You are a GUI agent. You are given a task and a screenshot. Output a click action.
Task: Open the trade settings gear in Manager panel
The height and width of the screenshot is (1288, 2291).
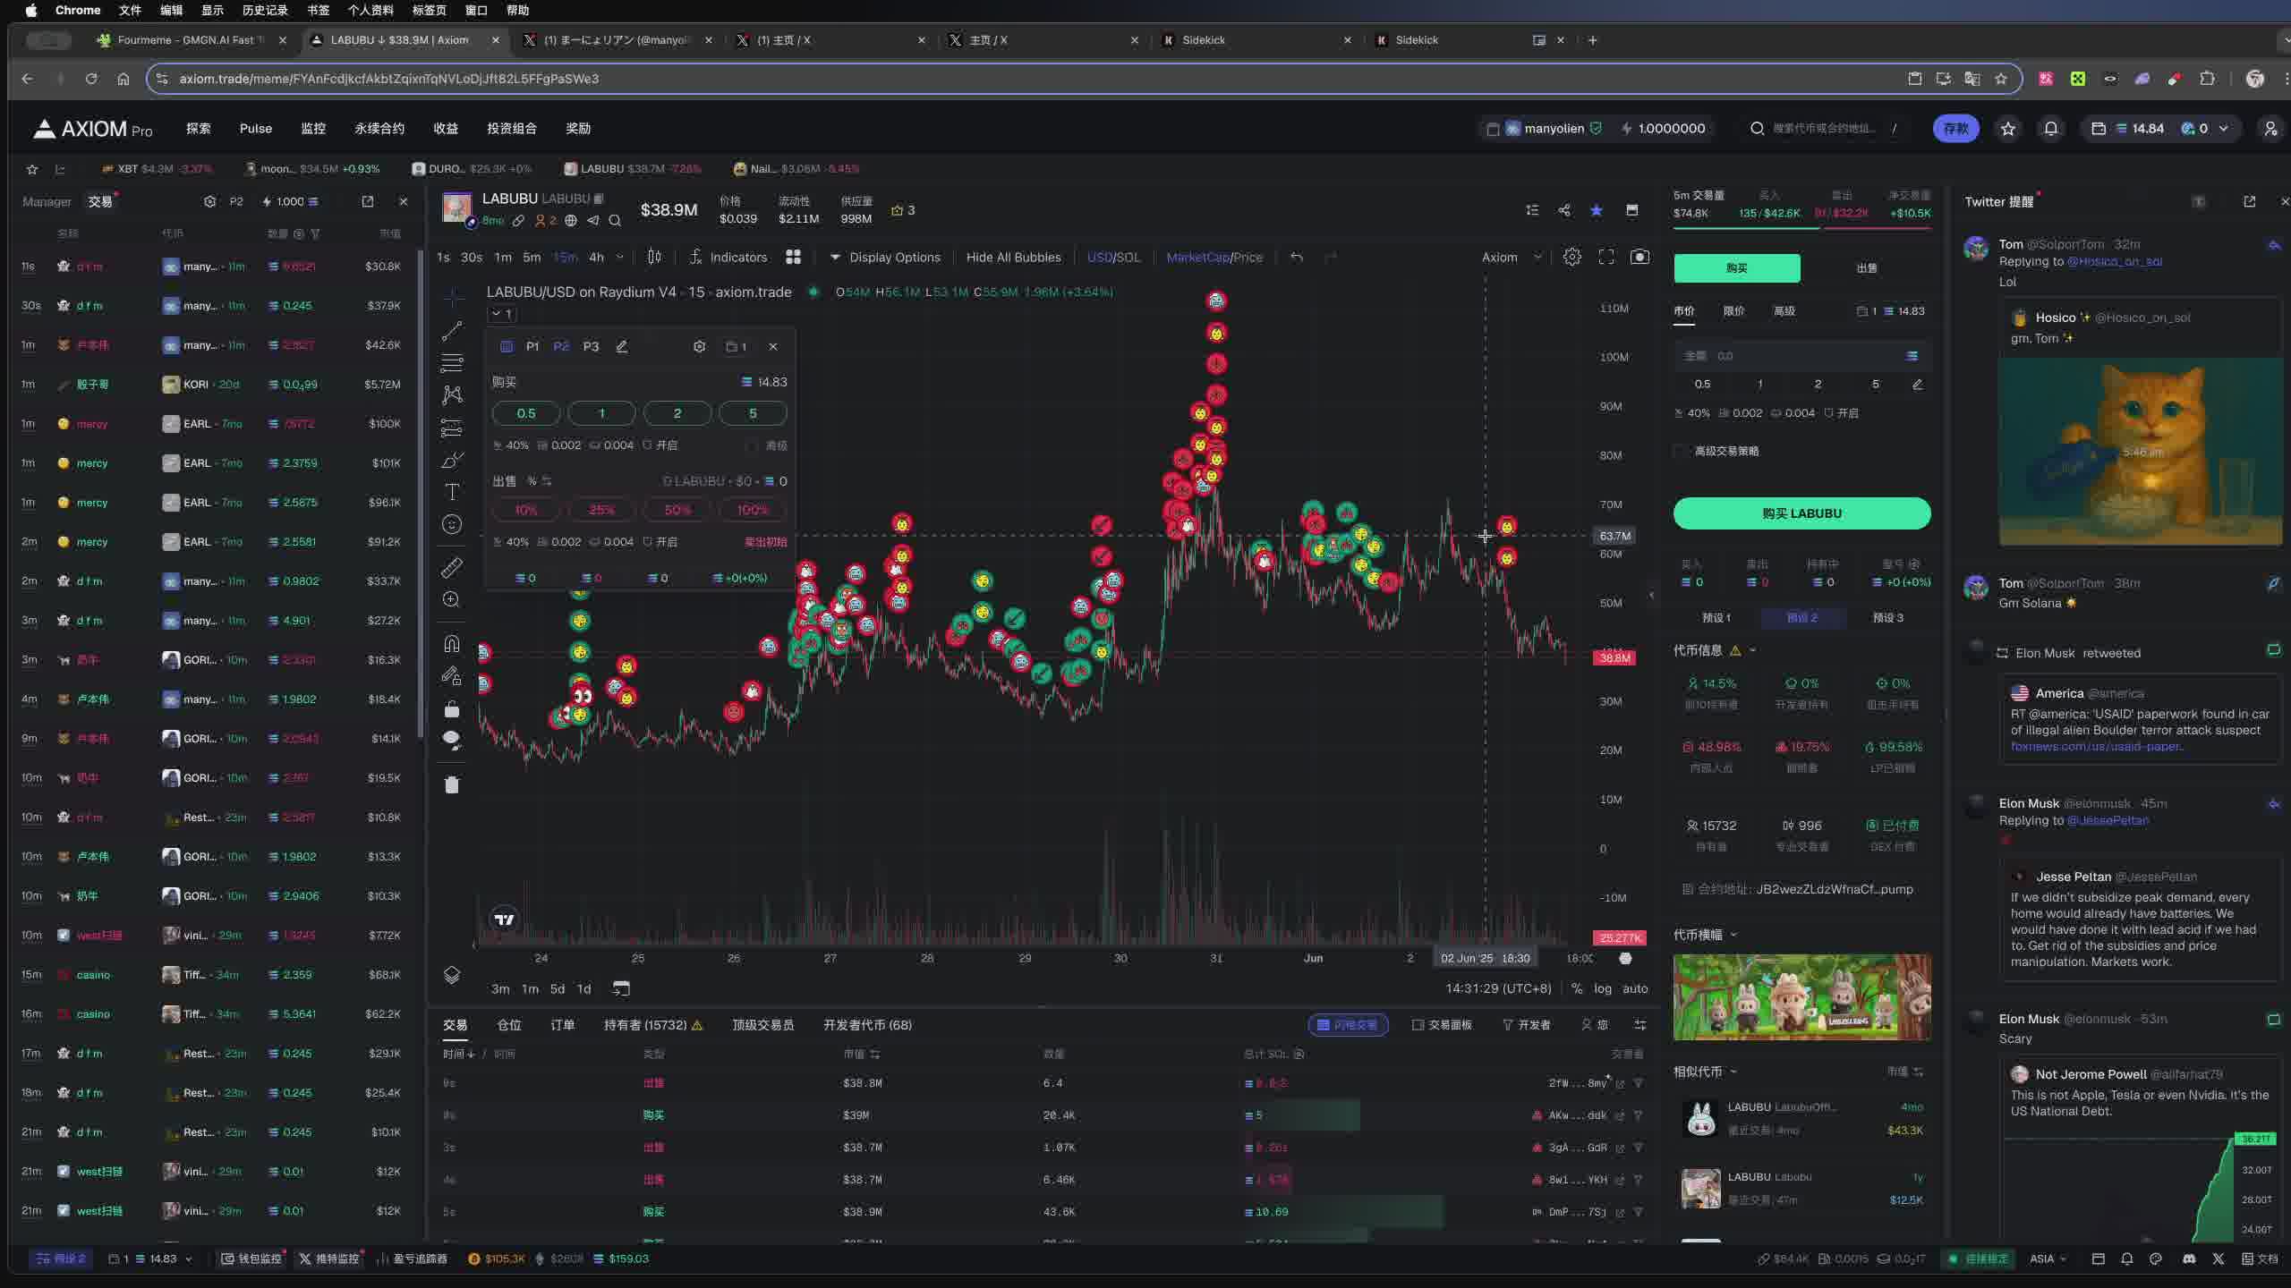point(209,201)
